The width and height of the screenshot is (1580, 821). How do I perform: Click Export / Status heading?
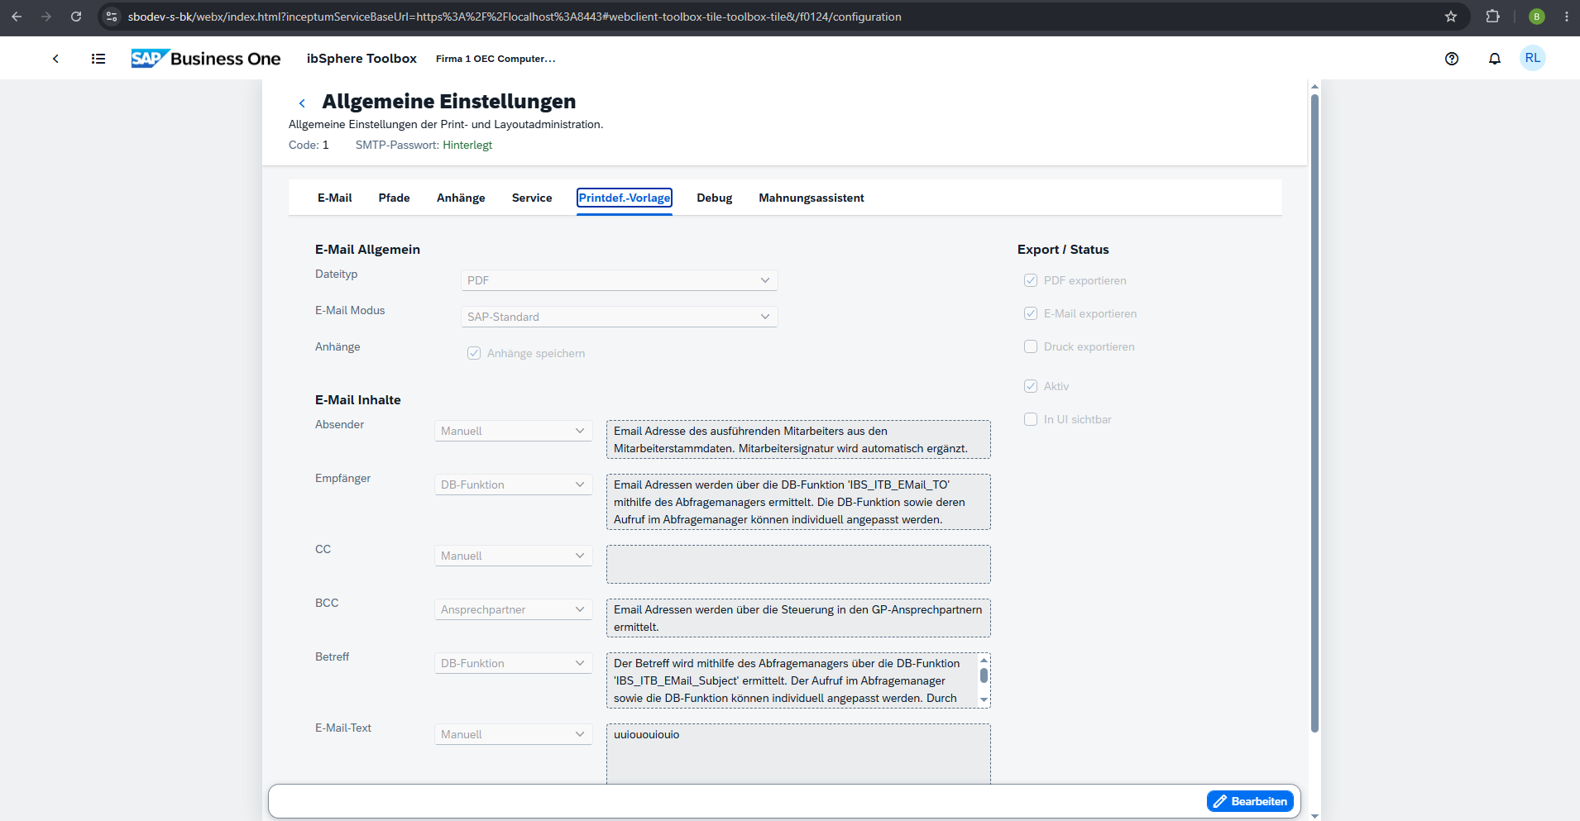pyautogui.click(x=1063, y=250)
